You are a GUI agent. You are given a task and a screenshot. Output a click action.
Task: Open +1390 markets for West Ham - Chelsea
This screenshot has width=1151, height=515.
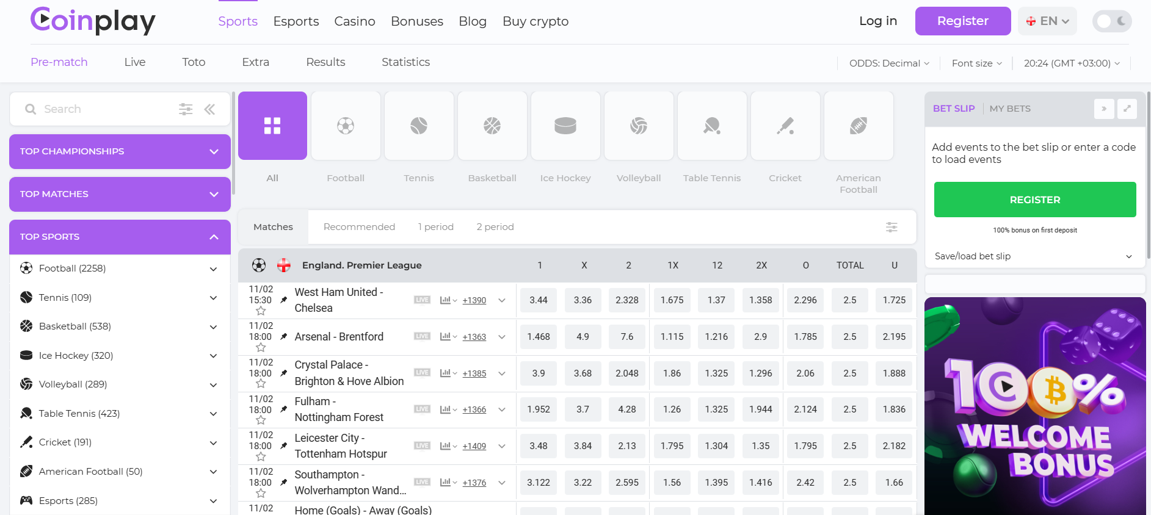pyautogui.click(x=474, y=300)
